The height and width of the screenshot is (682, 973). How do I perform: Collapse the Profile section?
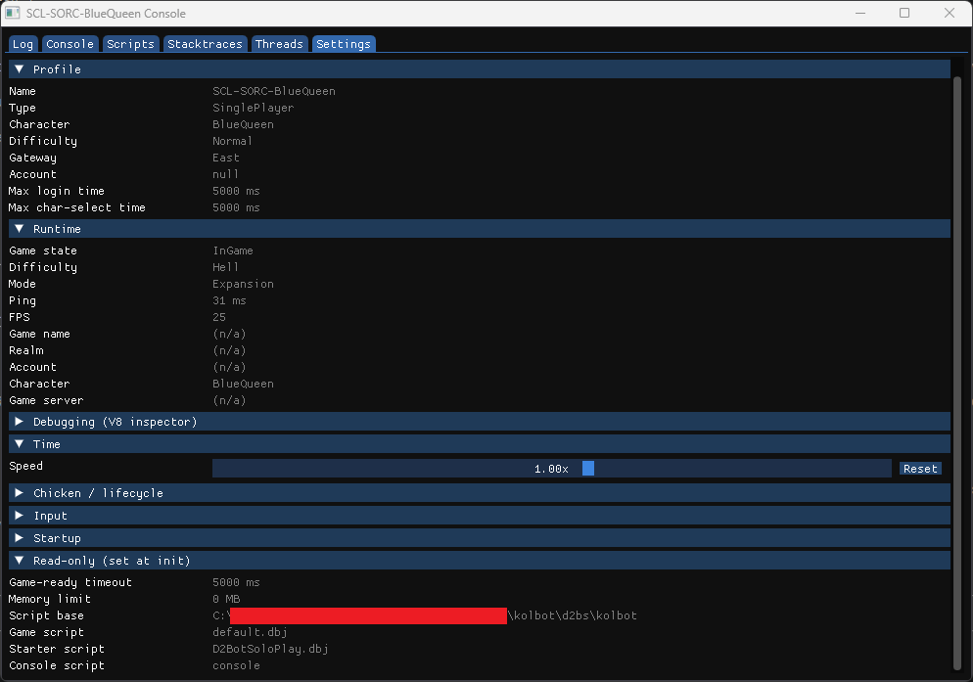click(x=479, y=68)
